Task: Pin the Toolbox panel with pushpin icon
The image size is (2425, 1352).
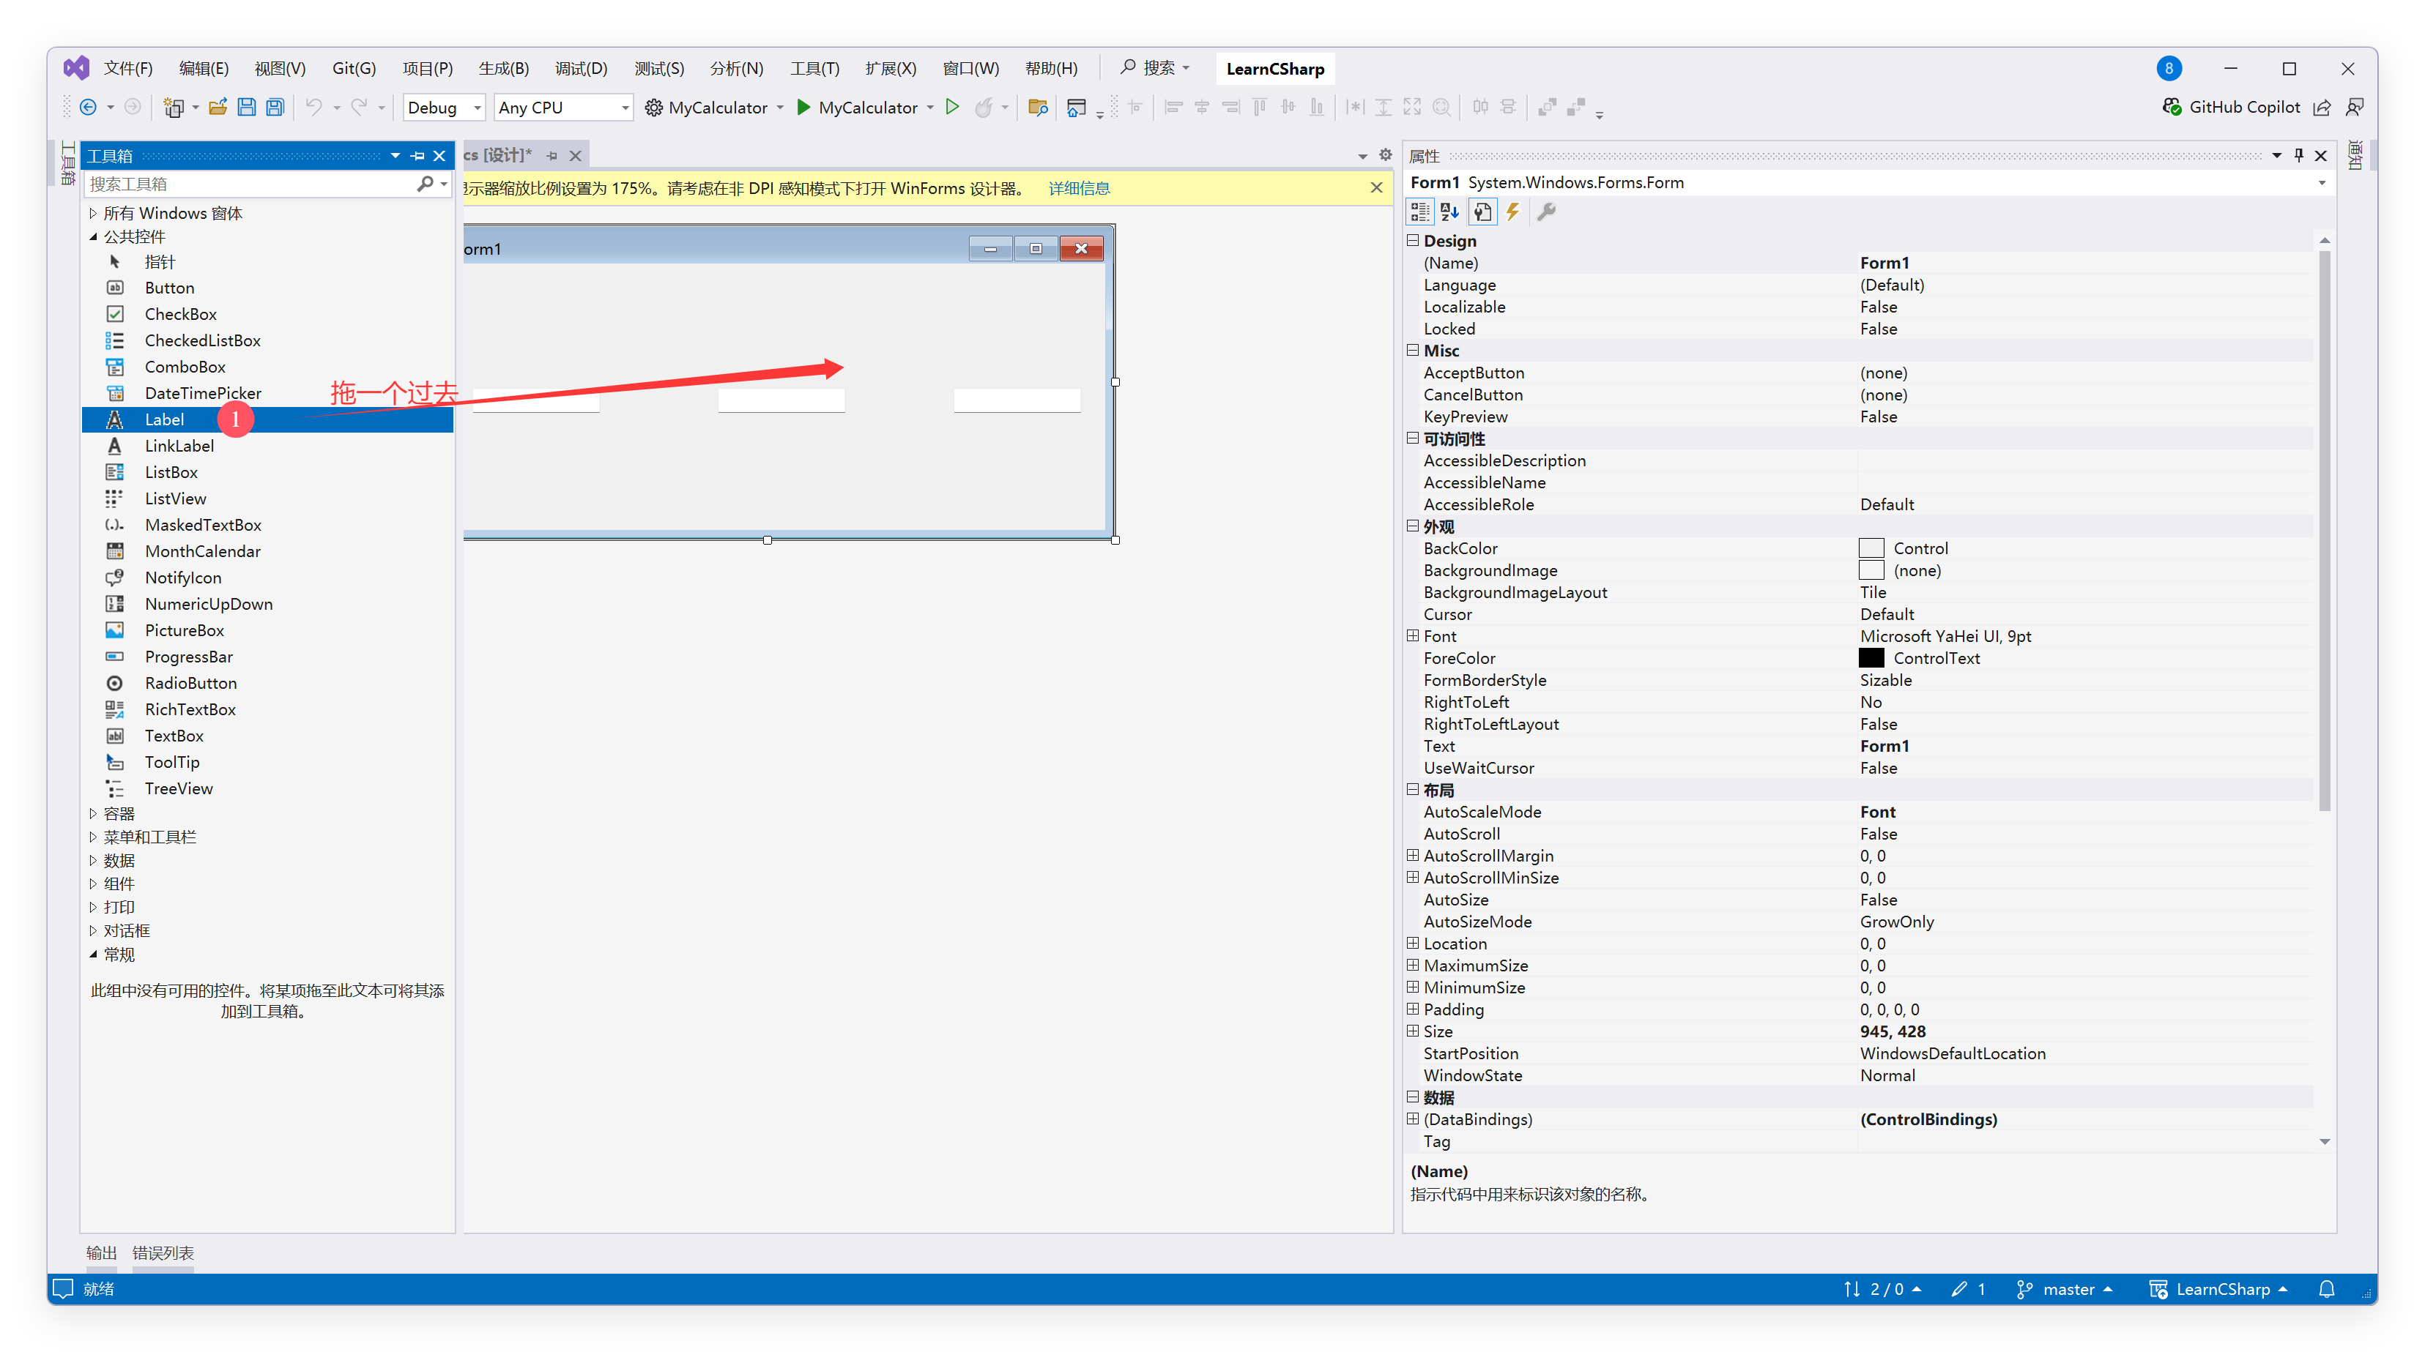Action: pyautogui.click(x=418, y=155)
